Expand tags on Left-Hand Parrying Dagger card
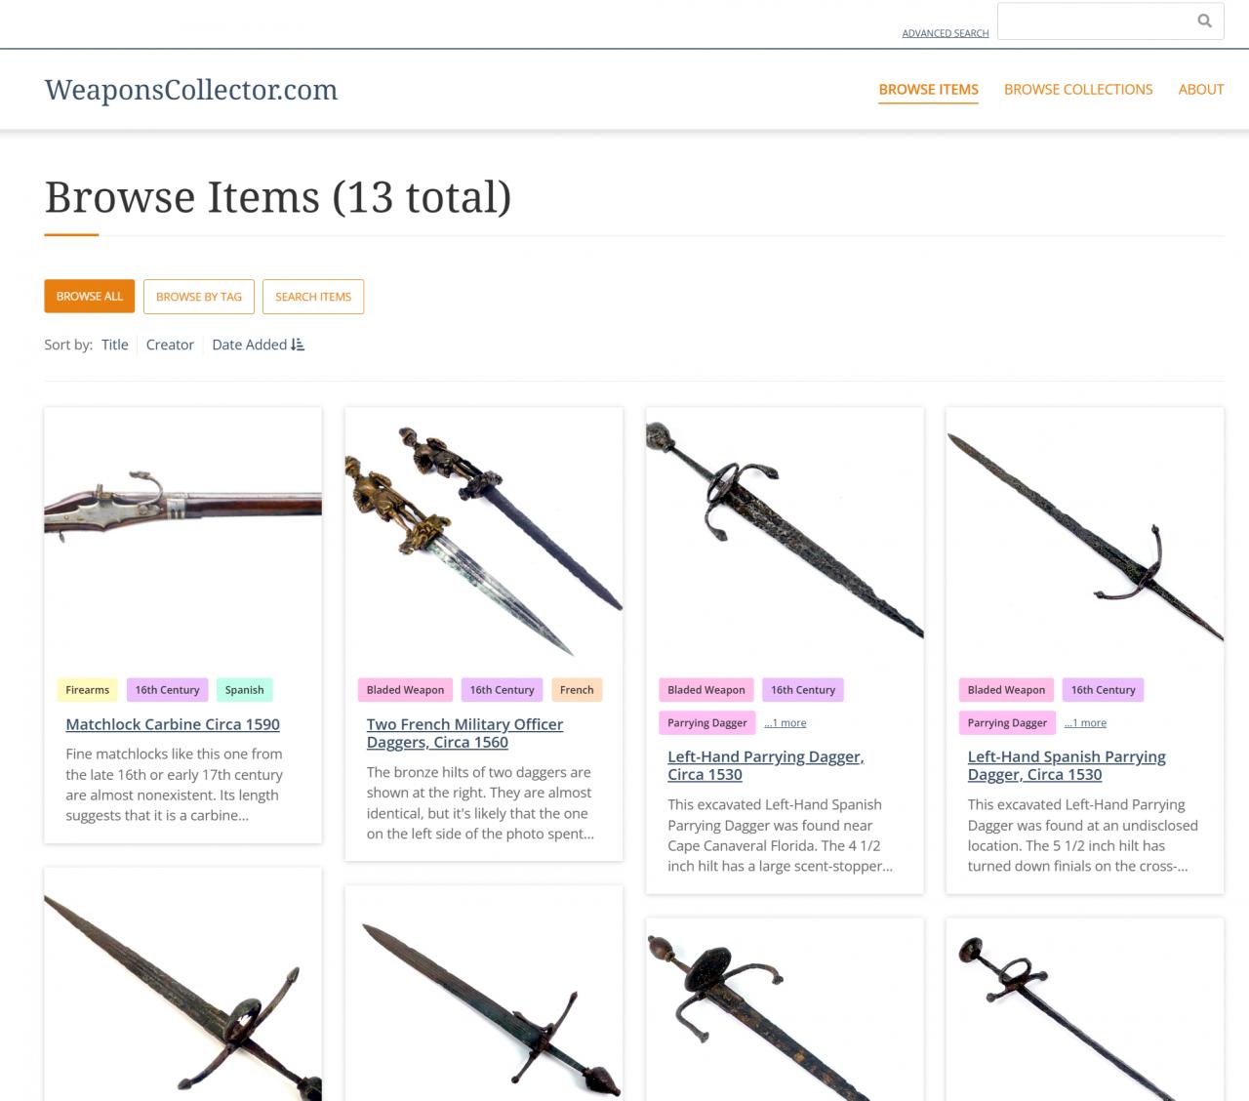 click(x=786, y=723)
